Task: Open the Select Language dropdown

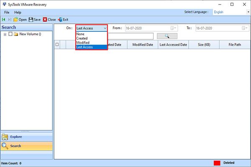Action: pos(248,12)
